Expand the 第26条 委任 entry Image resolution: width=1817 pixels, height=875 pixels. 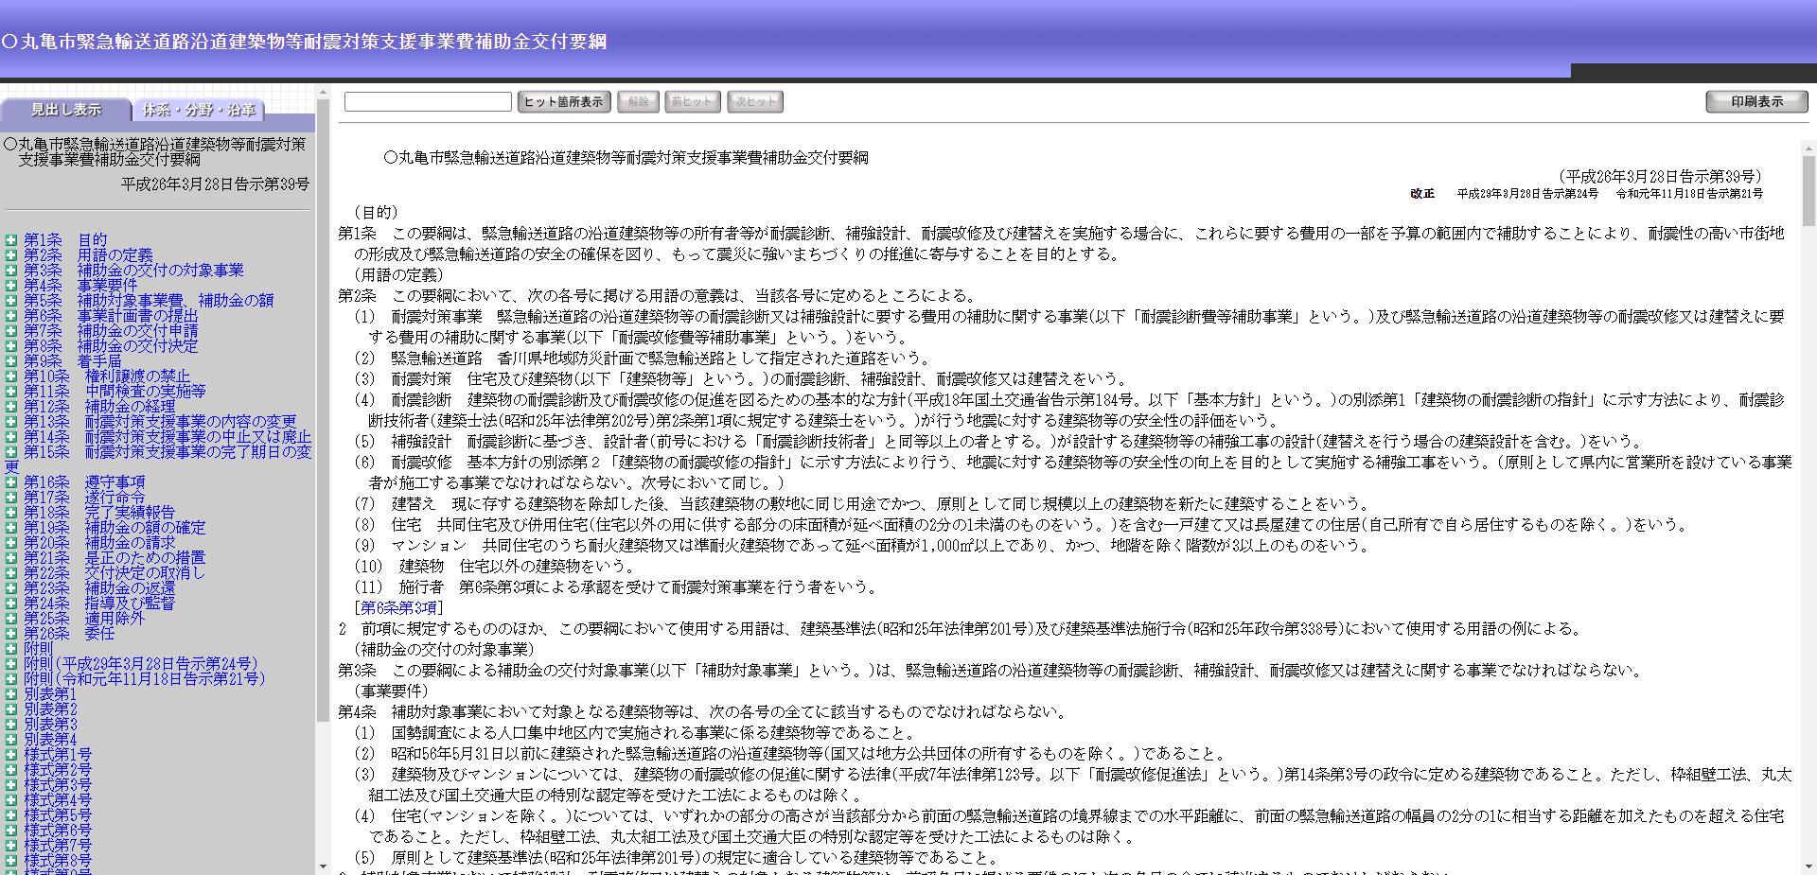(x=10, y=634)
